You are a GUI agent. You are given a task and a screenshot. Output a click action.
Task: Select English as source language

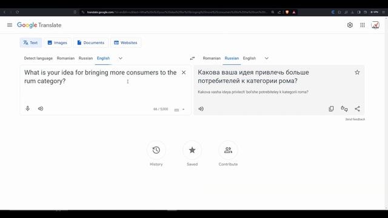[103, 58]
